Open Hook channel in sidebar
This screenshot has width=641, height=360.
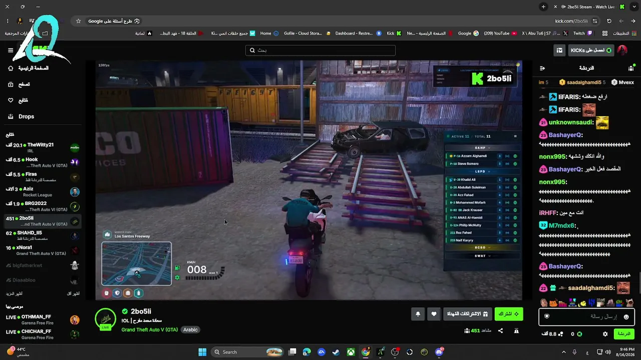coord(43,162)
